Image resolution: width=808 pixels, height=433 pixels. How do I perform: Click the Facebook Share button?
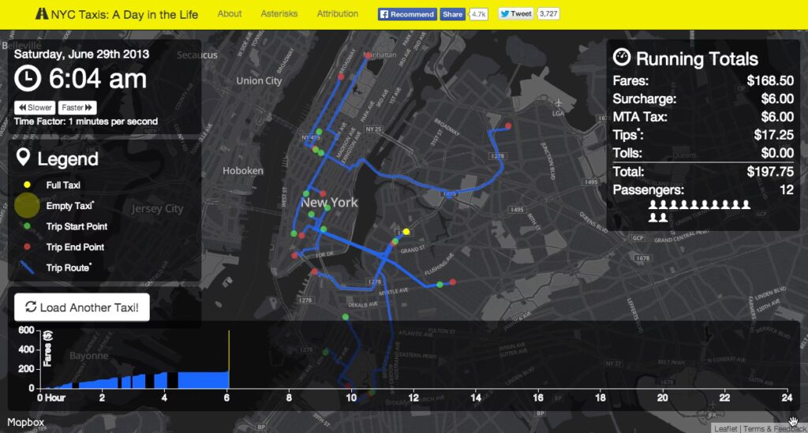pos(452,14)
